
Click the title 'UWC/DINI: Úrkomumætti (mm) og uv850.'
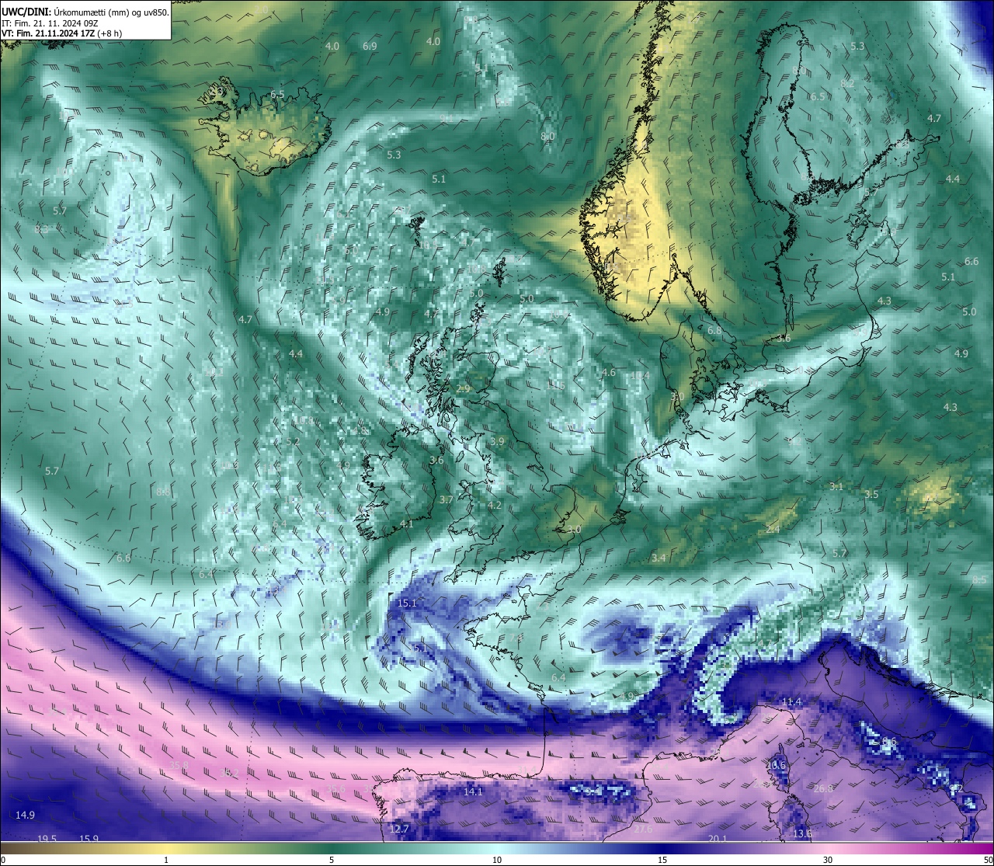click(85, 12)
